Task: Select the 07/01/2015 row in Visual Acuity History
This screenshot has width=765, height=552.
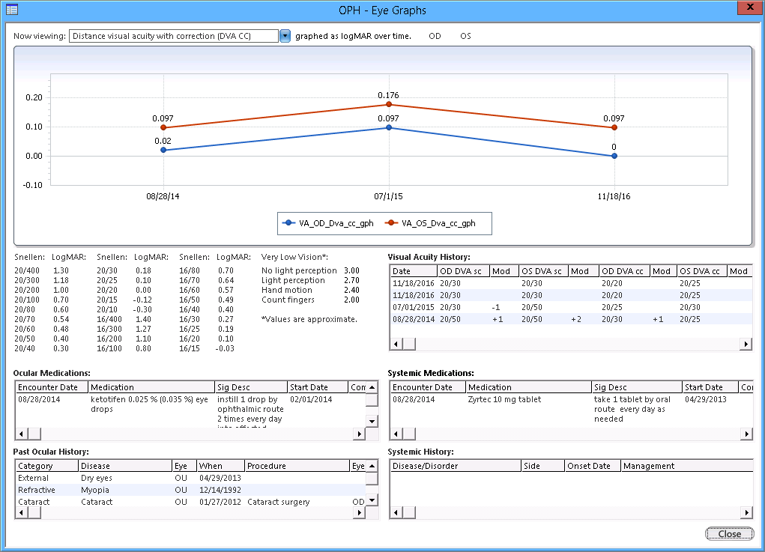Action: (571, 307)
